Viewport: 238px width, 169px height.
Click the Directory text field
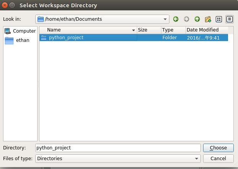click(117, 147)
